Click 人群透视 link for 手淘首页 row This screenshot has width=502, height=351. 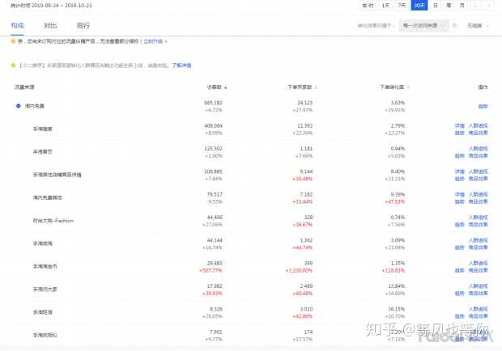478,149
